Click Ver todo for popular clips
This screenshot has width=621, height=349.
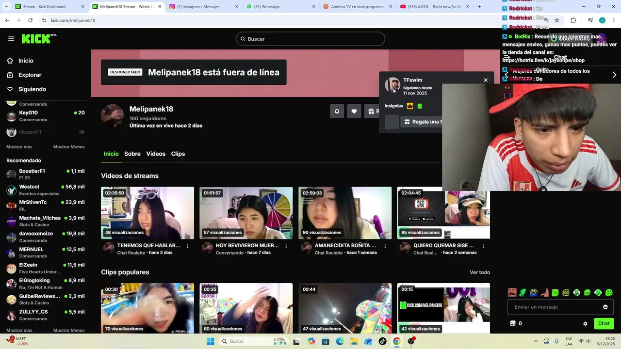(x=480, y=272)
